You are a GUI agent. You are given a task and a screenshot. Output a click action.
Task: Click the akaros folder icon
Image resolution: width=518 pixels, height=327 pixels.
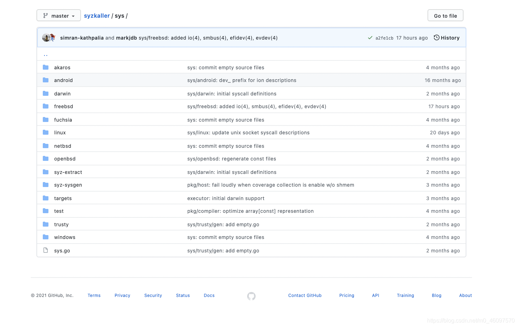coord(46,67)
